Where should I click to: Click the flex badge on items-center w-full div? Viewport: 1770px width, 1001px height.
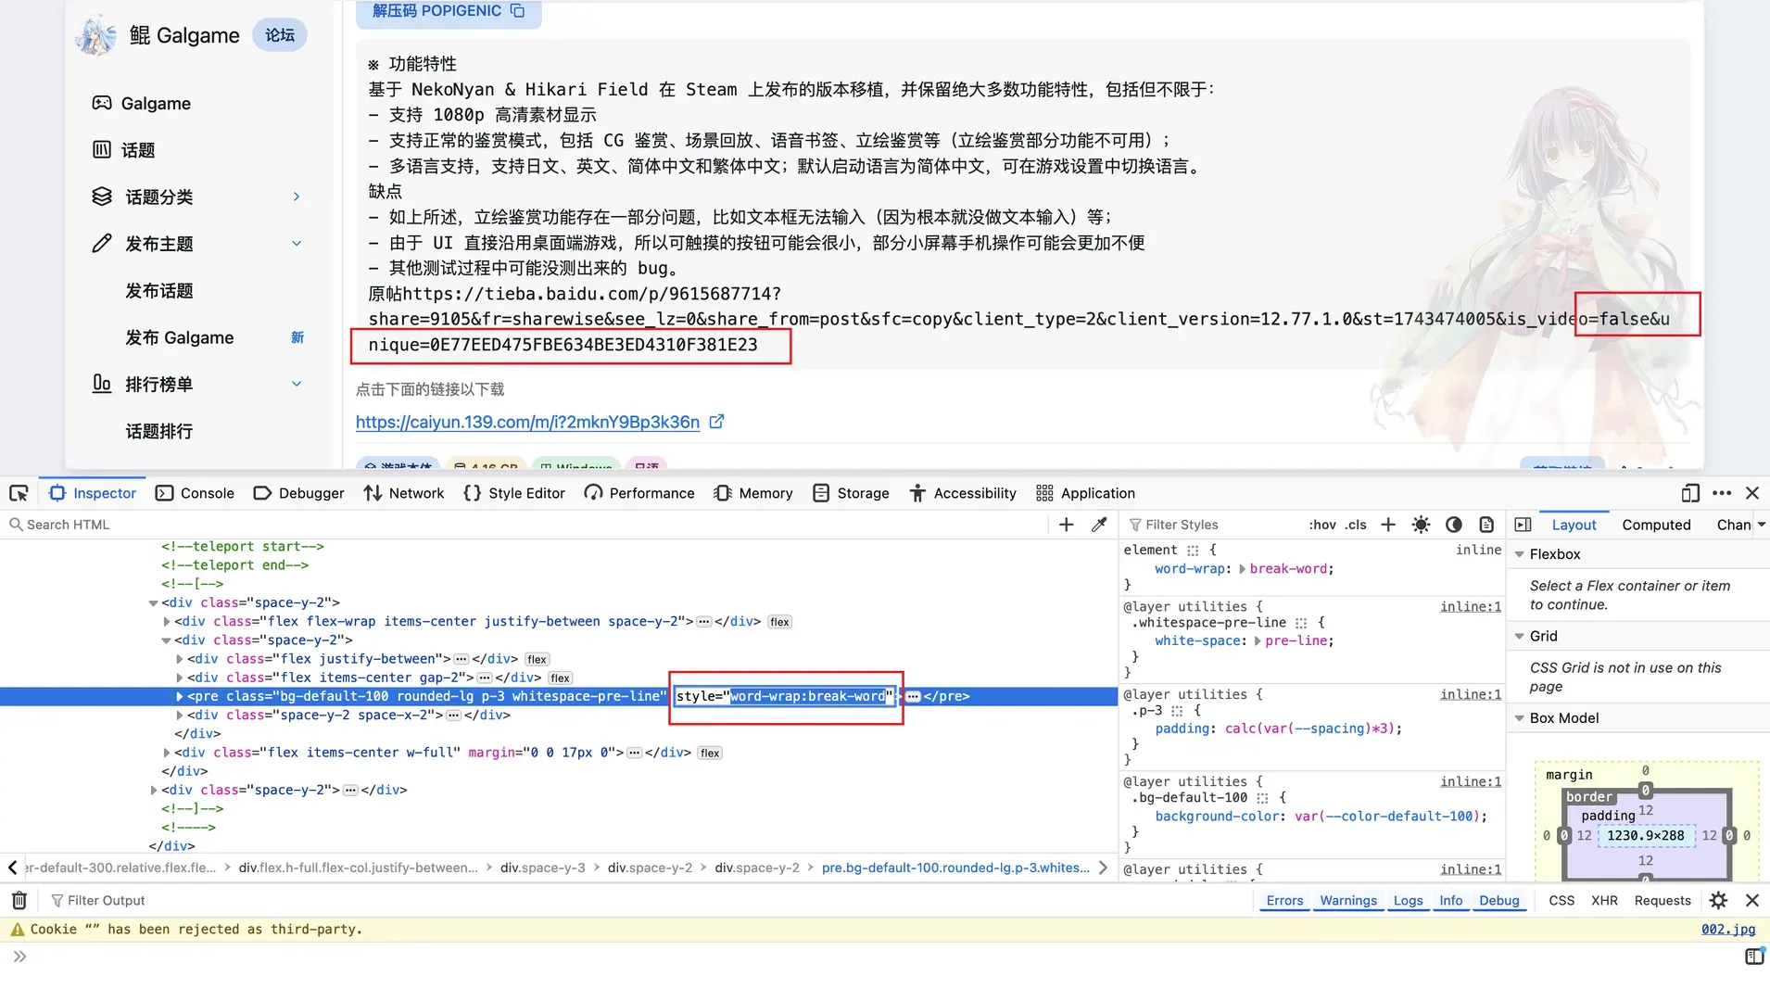710,753
